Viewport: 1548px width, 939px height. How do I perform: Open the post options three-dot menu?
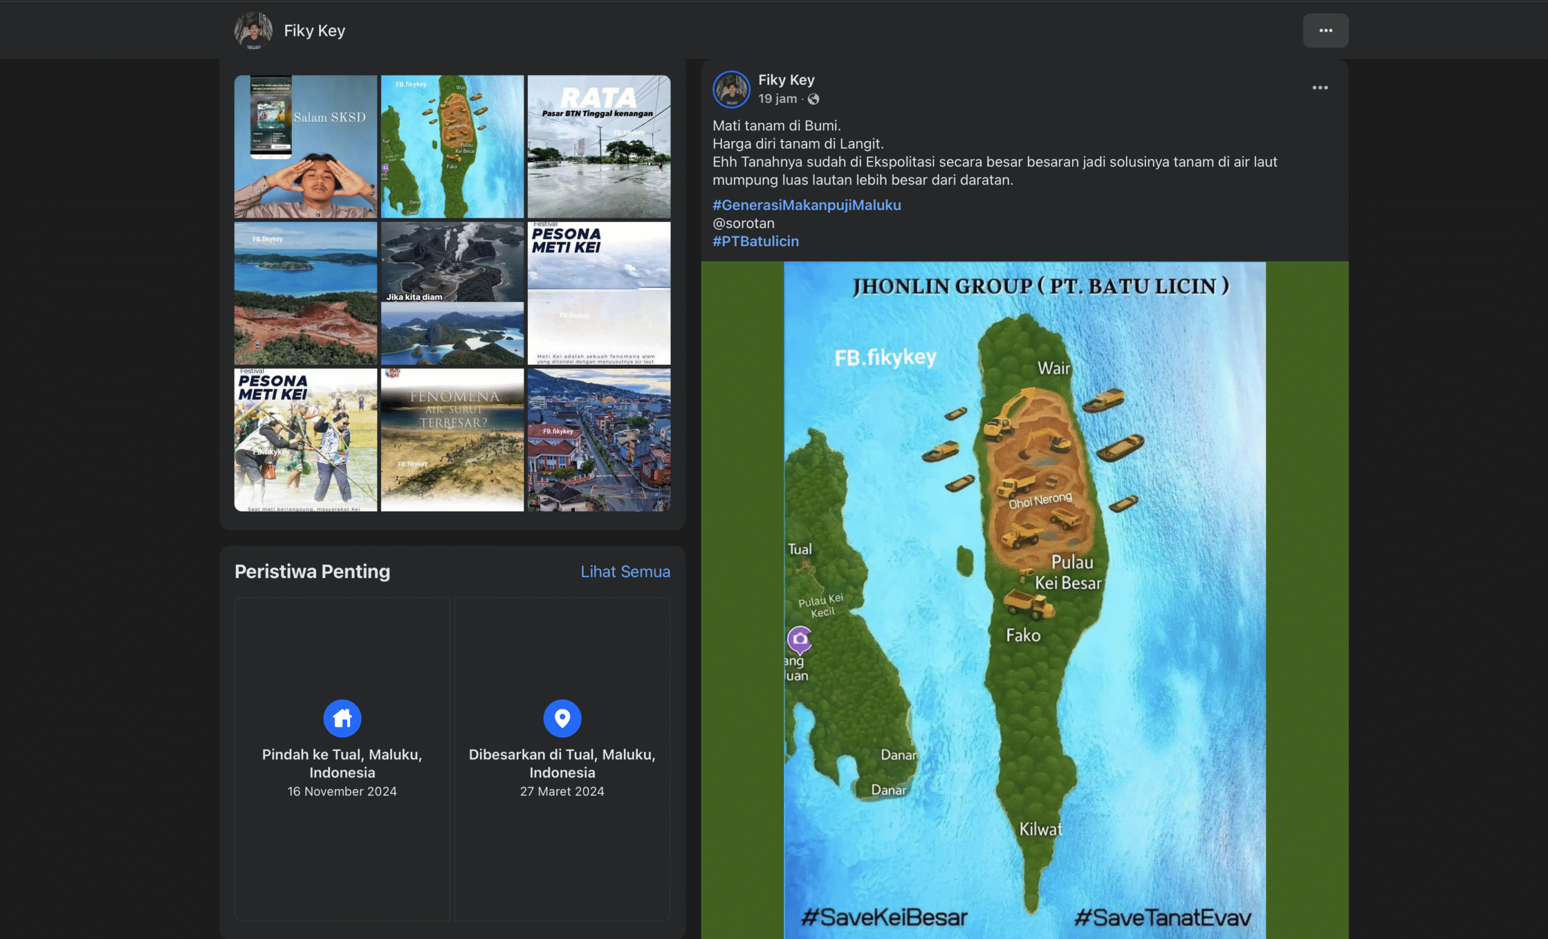click(x=1319, y=87)
